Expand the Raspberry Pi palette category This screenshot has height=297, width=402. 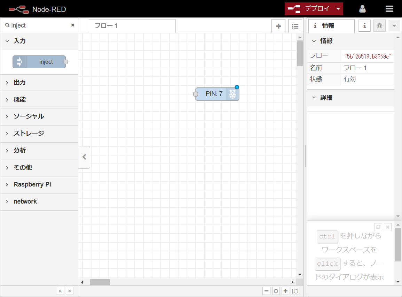point(39,184)
